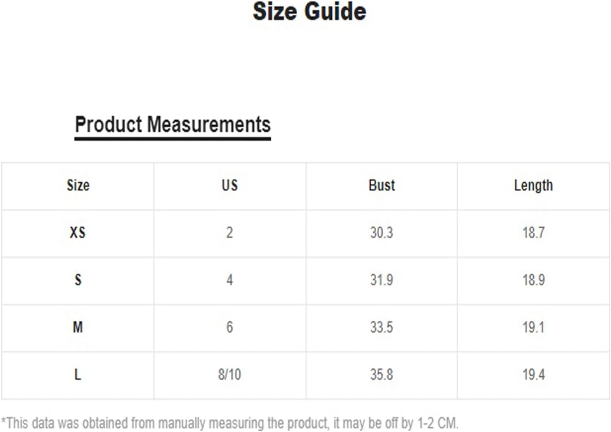Click the L size row label
The image size is (611, 432).
click(x=77, y=375)
